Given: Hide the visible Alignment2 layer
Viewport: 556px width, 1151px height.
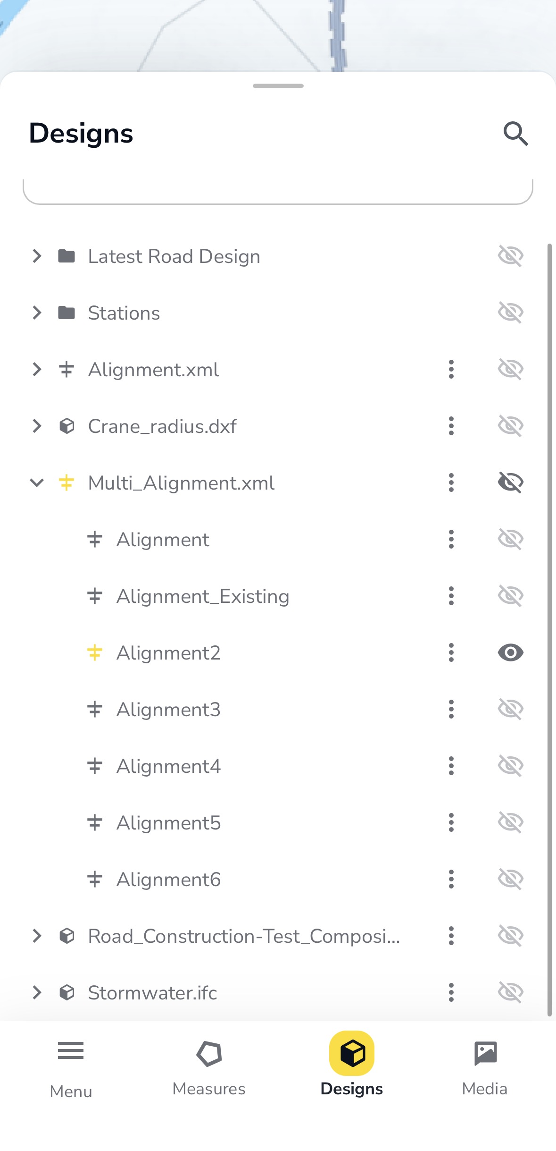Looking at the screenshot, I should [510, 652].
